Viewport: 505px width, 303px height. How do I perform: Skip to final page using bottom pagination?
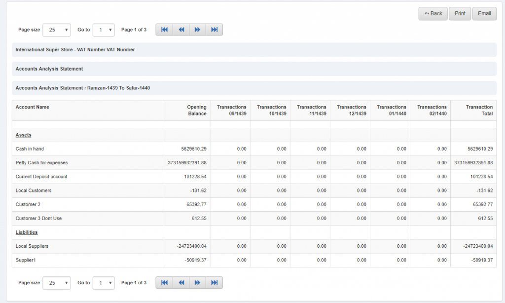pos(215,282)
